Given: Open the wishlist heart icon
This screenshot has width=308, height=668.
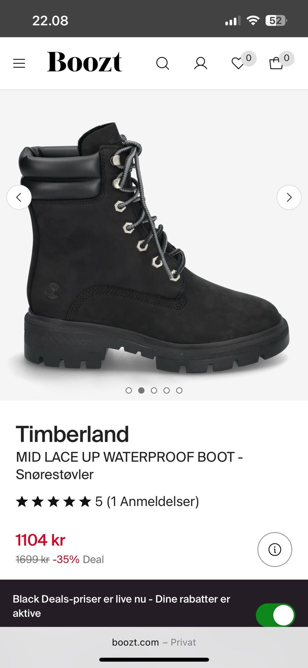Looking at the screenshot, I should (x=238, y=63).
